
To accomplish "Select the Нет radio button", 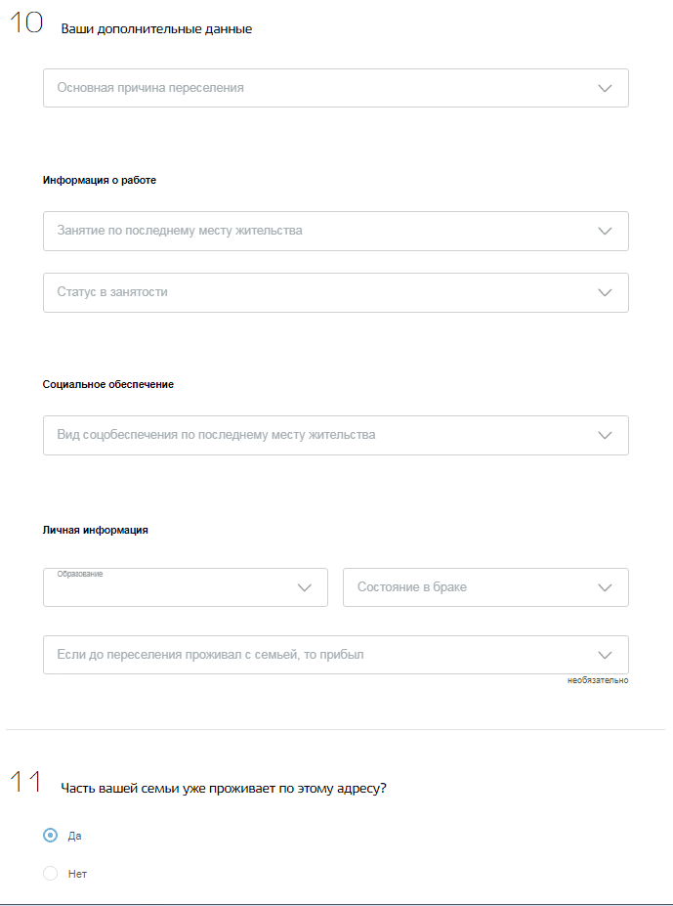I will point(50,874).
